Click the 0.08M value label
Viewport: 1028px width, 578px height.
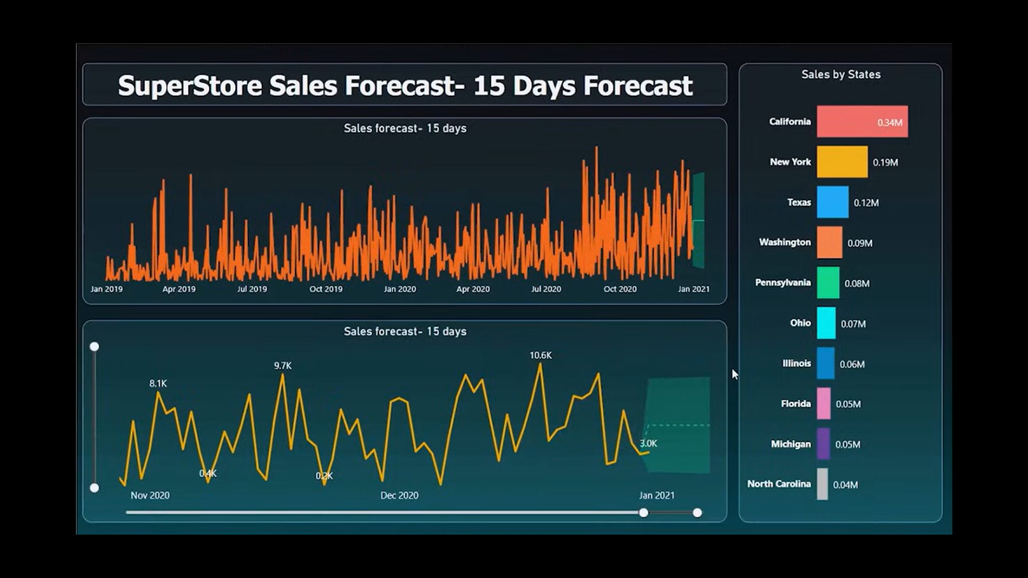(857, 284)
